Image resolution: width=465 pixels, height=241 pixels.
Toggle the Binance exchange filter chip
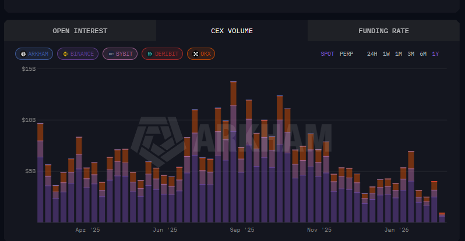coord(77,54)
